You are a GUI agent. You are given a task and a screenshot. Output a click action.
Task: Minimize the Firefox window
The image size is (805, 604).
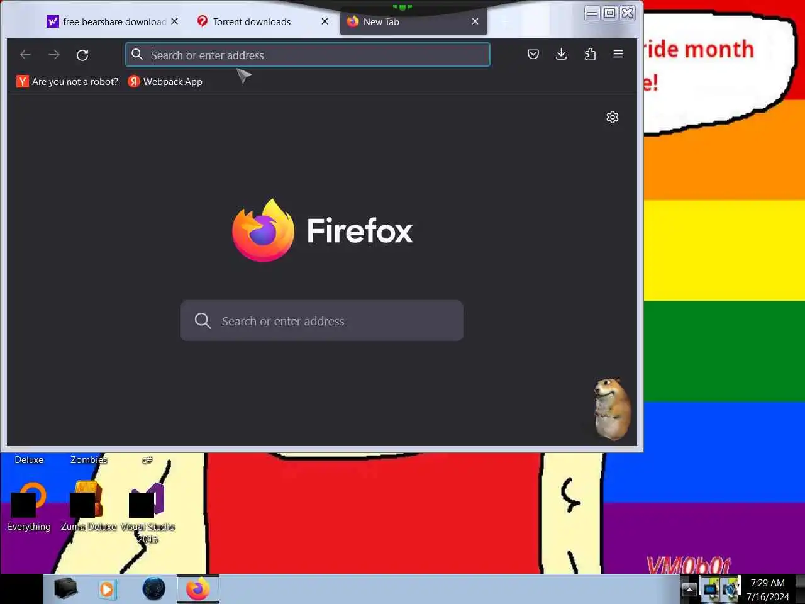coord(592,13)
